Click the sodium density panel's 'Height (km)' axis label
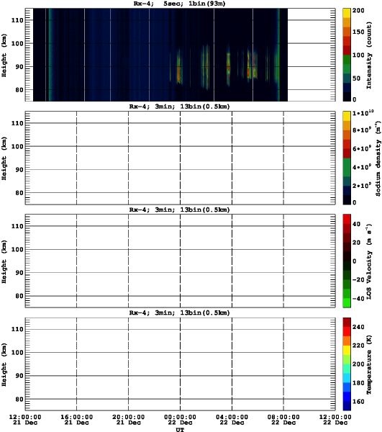The width and height of the screenshot is (382, 432). (x=4, y=158)
